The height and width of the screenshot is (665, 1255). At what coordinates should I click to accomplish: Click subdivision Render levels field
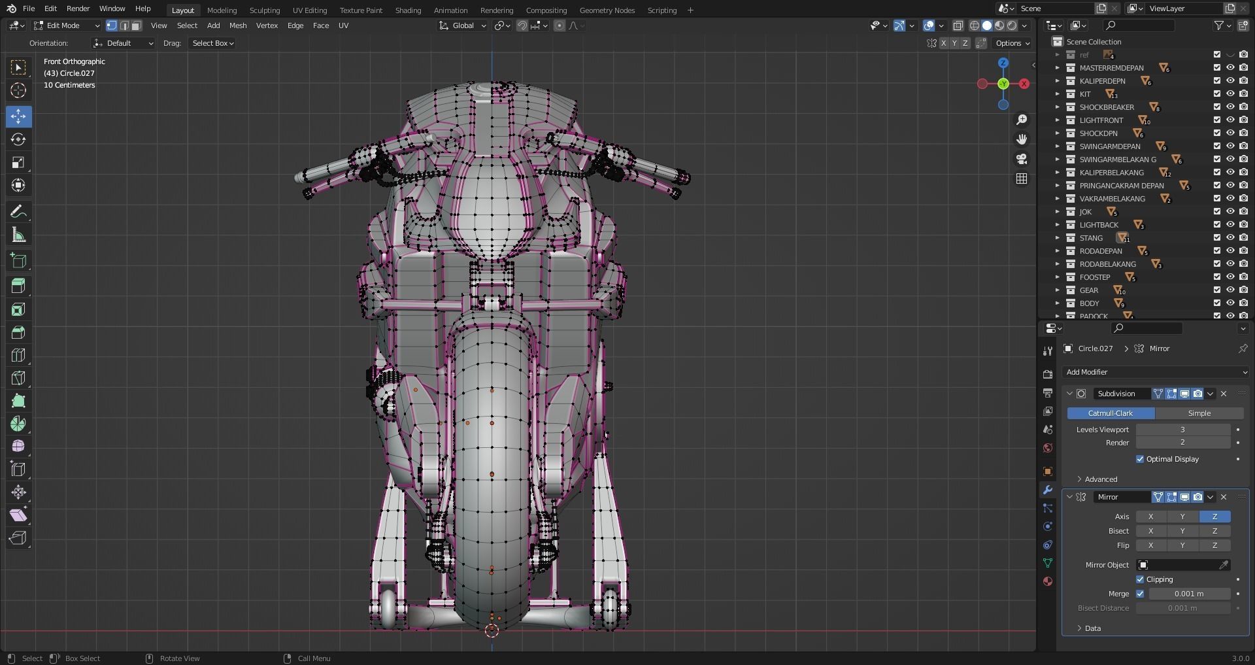tap(1182, 443)
